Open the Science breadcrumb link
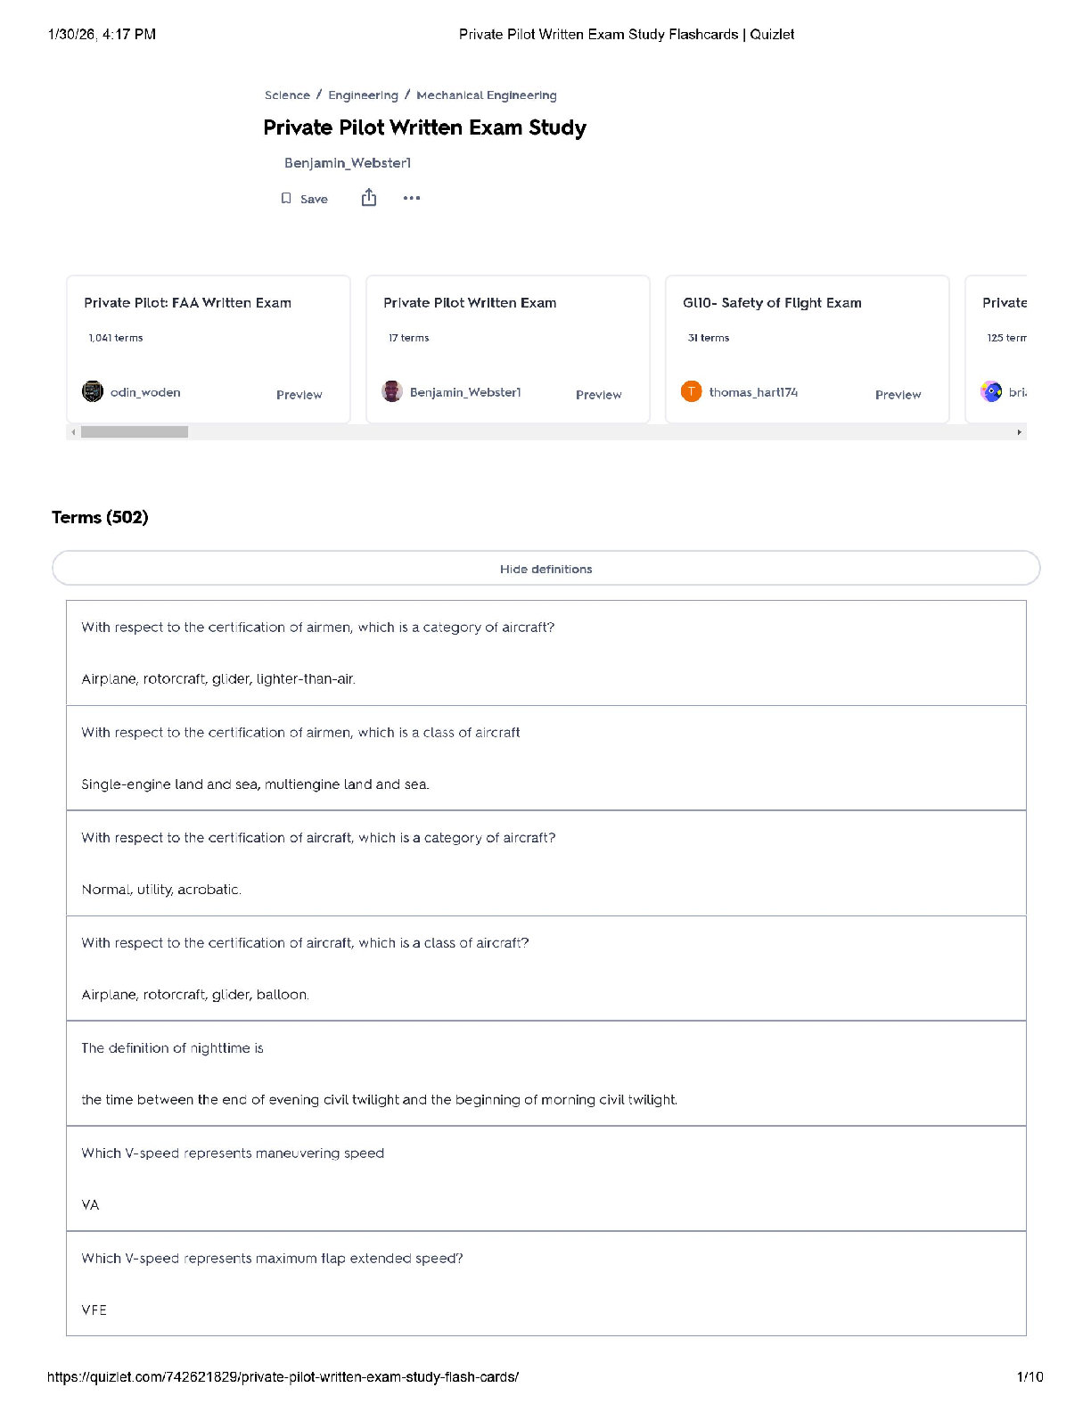The height and width of the screenshot is (1412, 1091). pyautogui.click(x=287, y=95)
